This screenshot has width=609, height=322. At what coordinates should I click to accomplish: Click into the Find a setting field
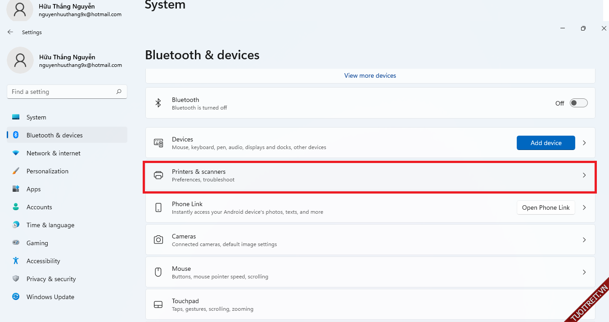[61, 92]
